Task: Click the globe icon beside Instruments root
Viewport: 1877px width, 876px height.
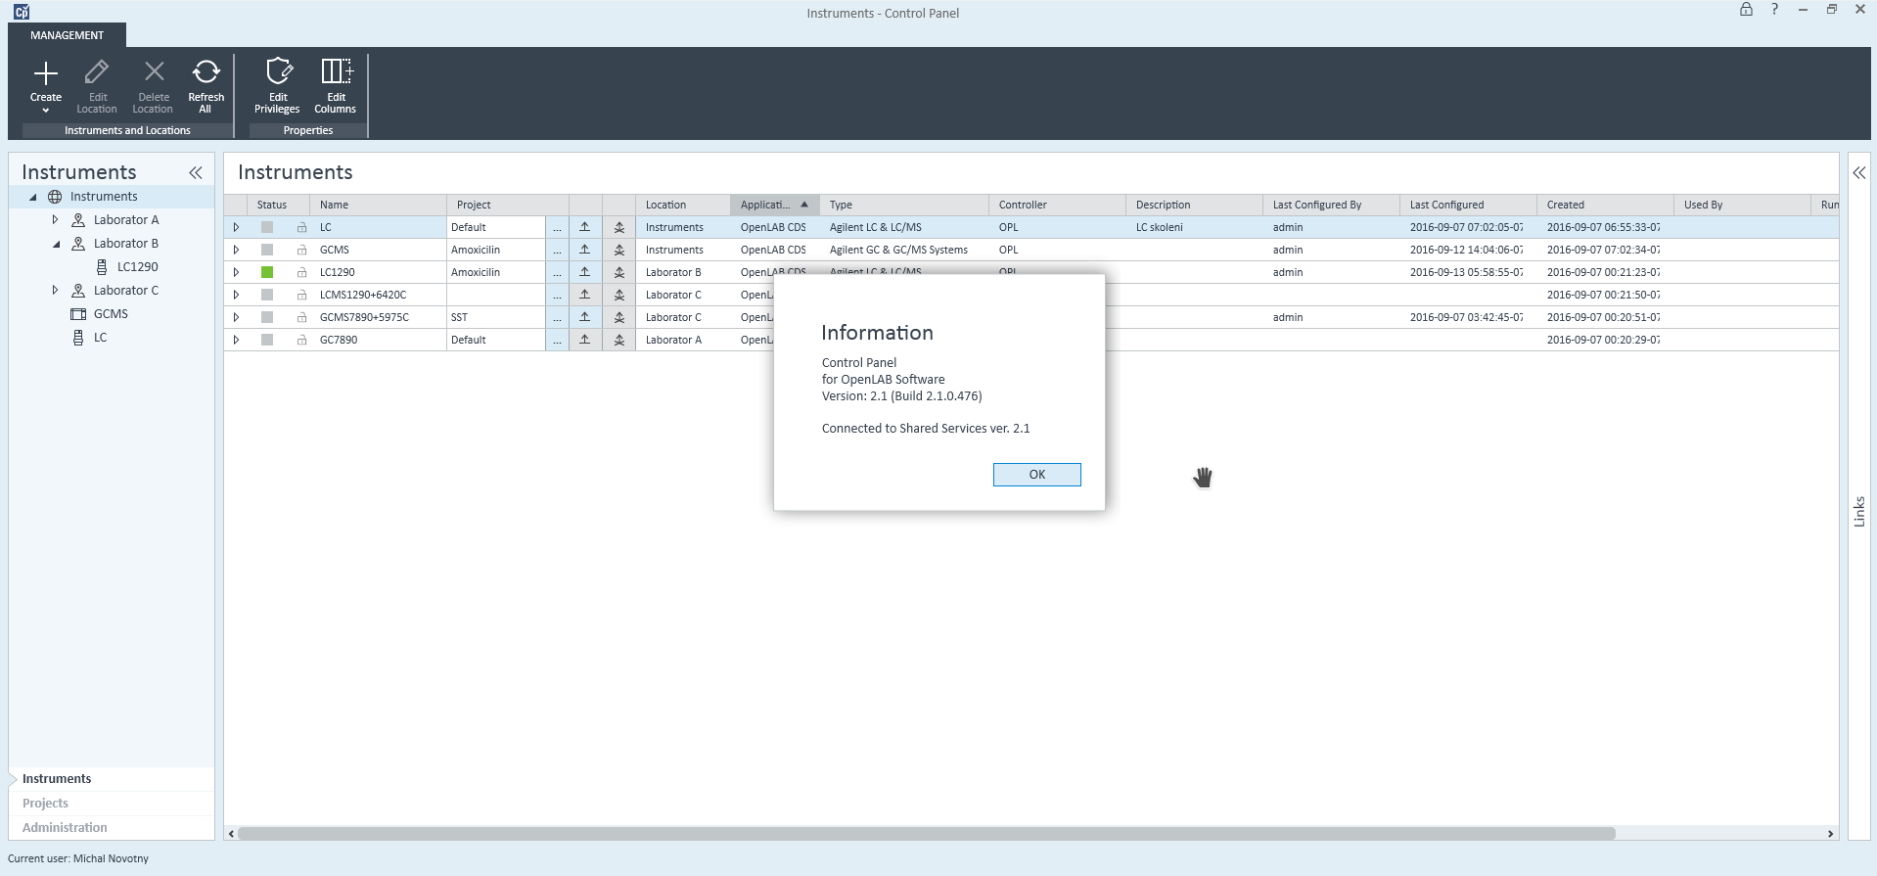Action: point(55,197)
